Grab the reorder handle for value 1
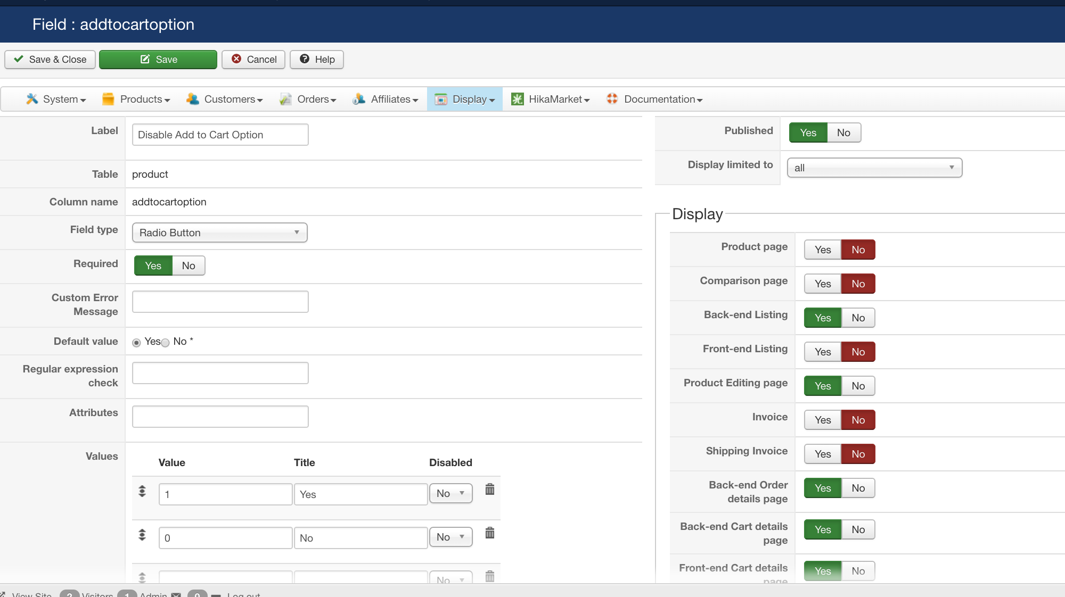 pyautogui.click(x=142, y=491)
